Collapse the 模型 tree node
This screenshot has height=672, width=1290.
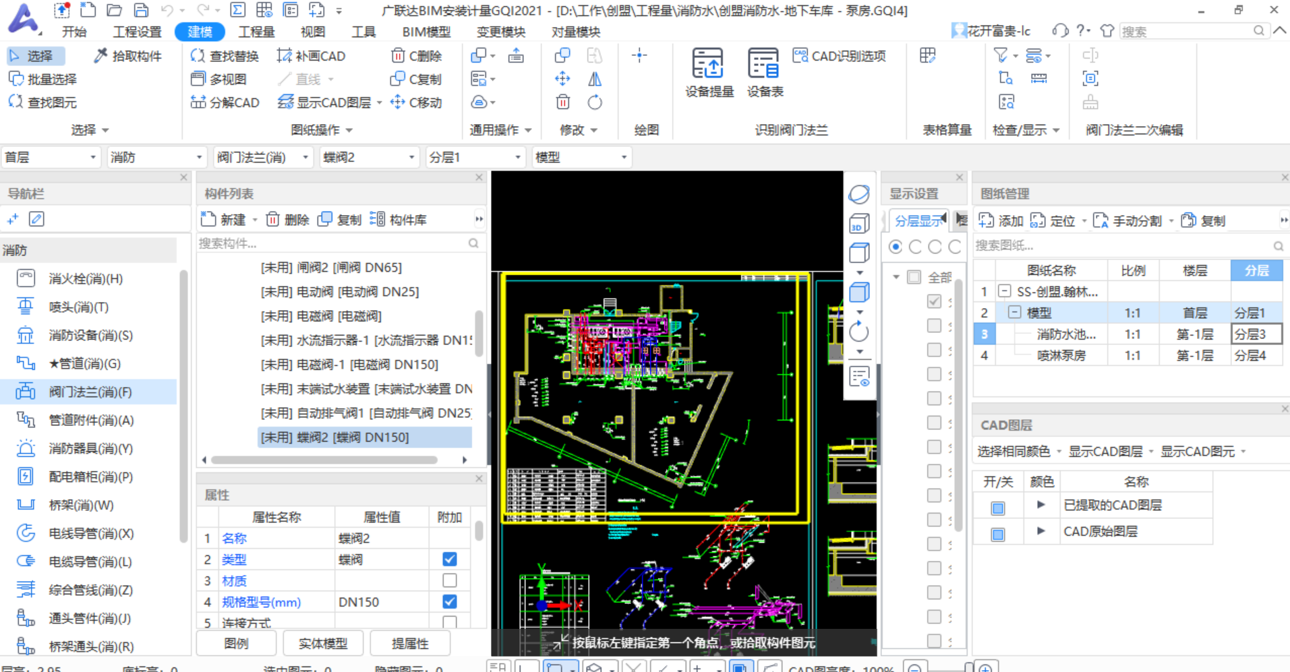tap(1014, 312)
